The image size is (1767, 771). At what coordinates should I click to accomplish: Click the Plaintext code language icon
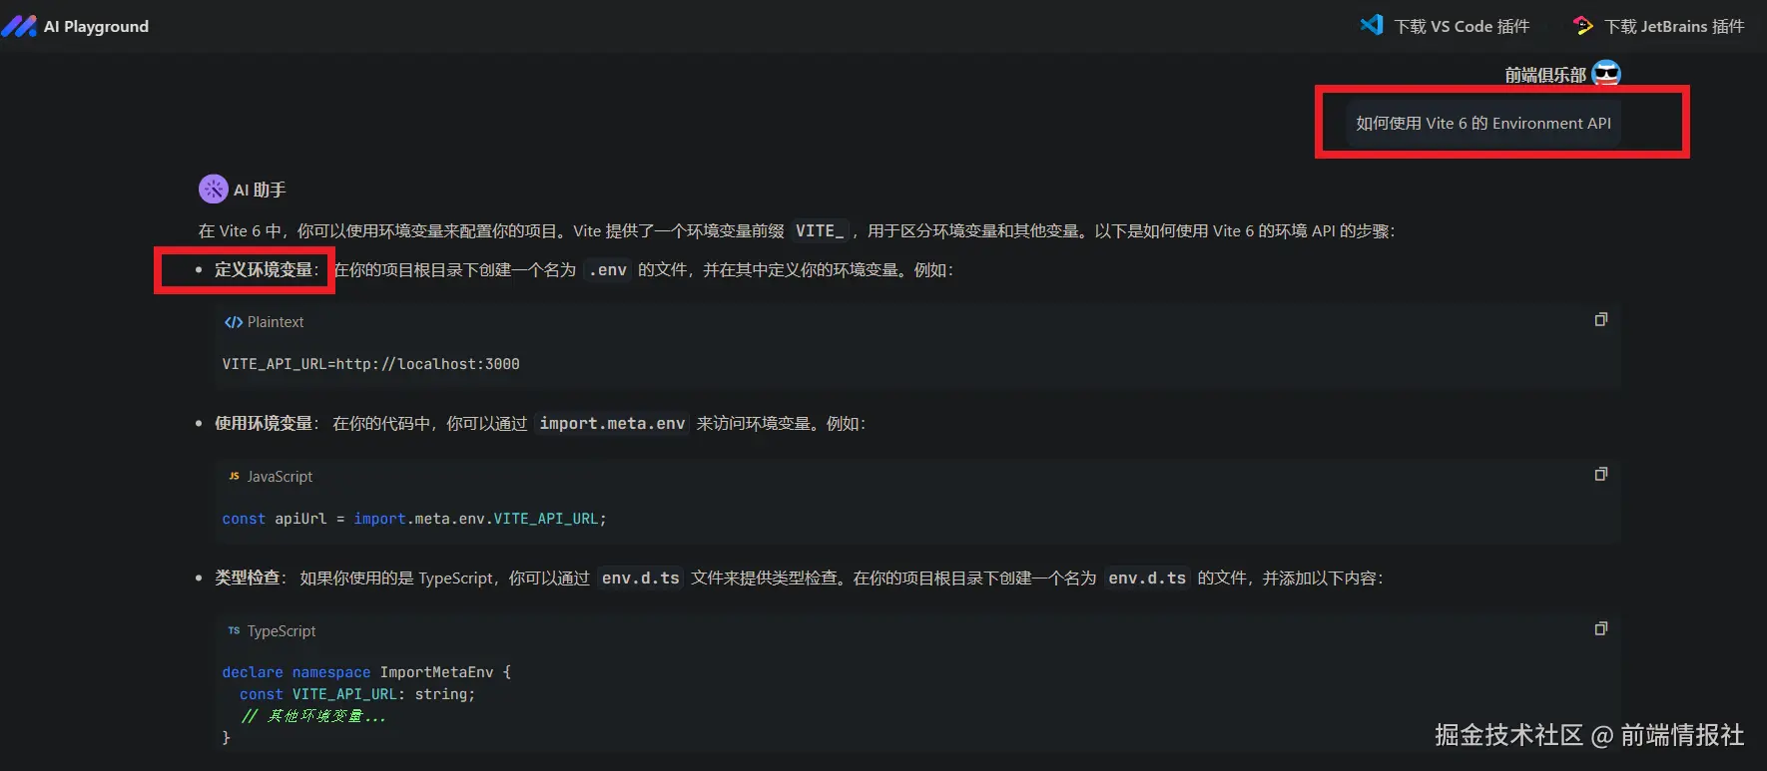click(234, 322)
